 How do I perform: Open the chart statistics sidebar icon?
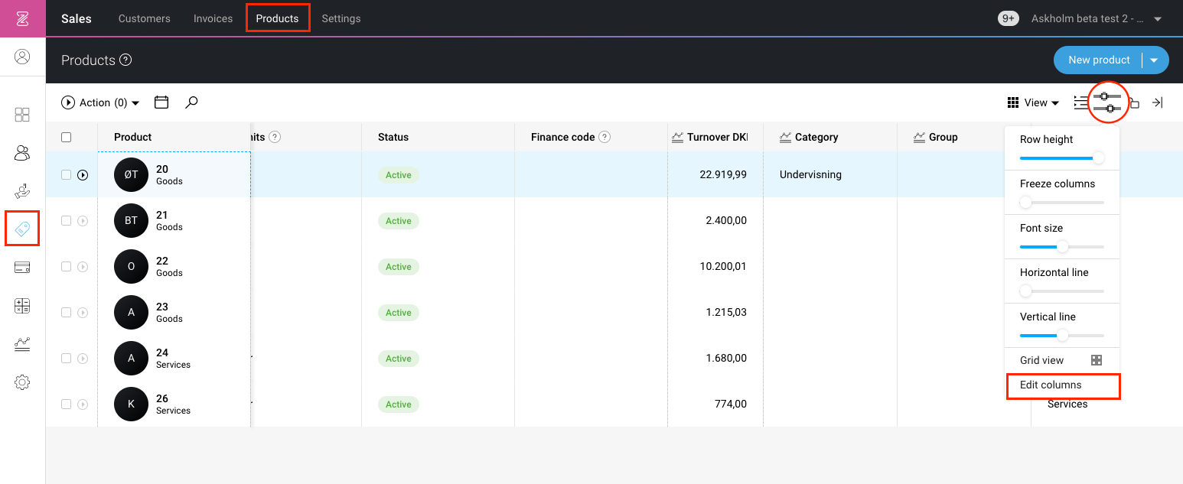pos(22,344)
